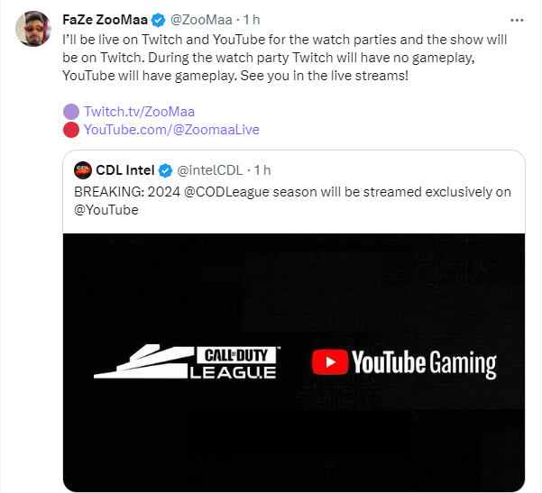Open the YouTube.com/@ZoomaaLive link
This screenshot has height=493, width=542.
[171, 130]
